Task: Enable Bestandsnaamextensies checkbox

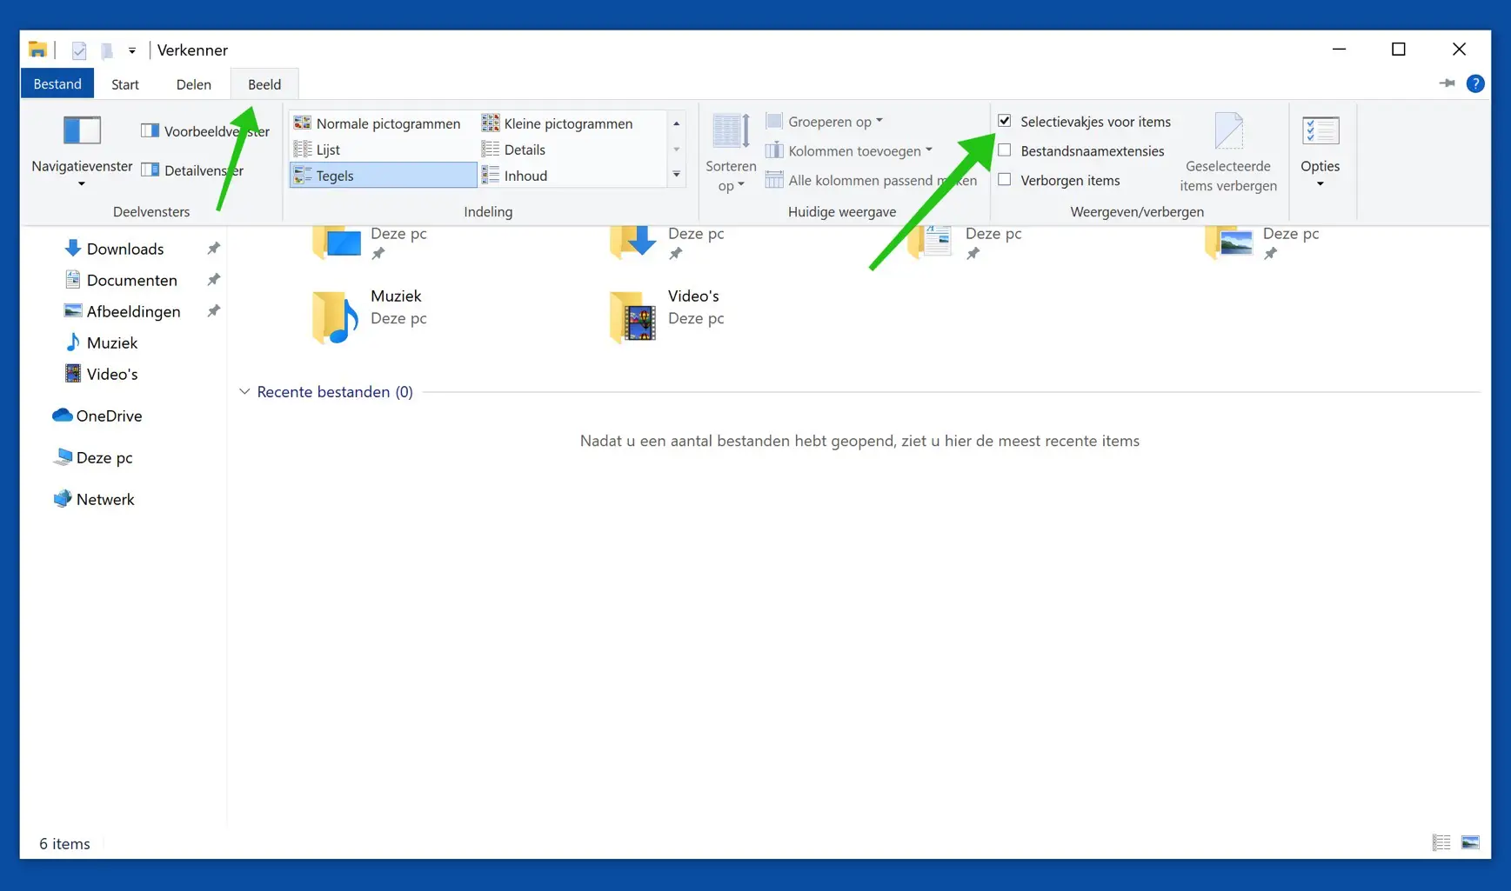Action: point(1005,150)
